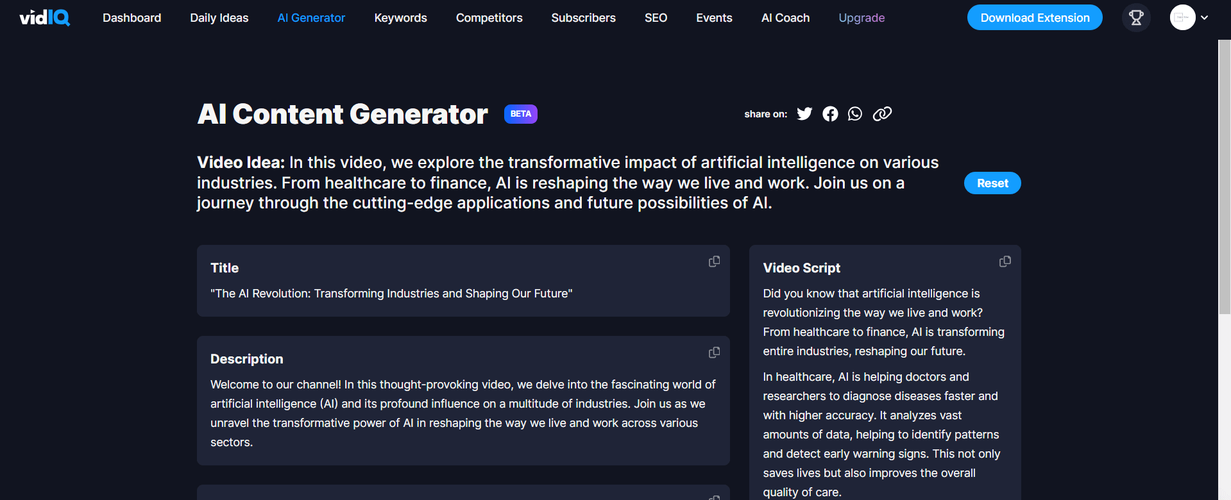Click the "In healthcare, AI" script paragraph

(x=881, y=435)
